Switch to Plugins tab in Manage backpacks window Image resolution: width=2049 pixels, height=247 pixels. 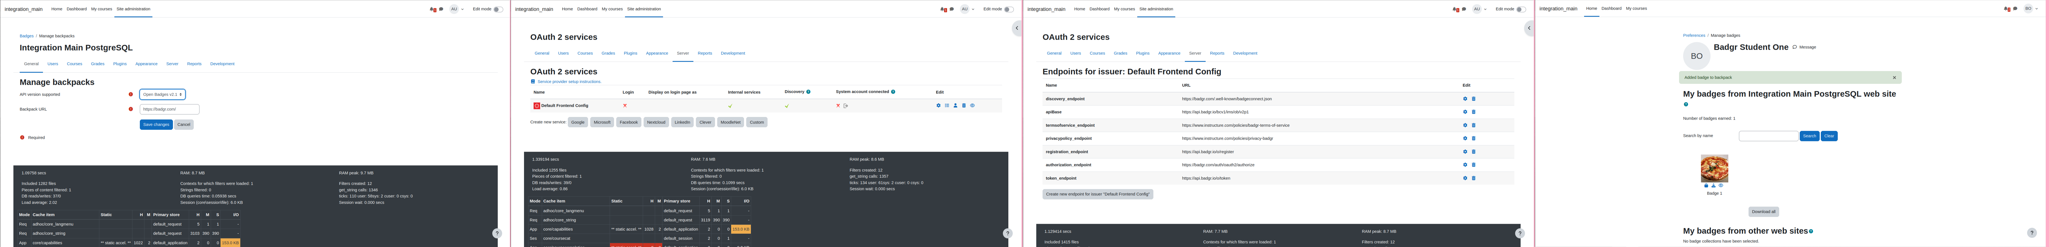point(119,64)
